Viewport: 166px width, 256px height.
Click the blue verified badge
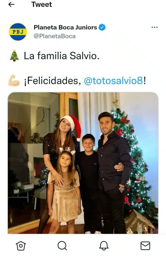click(x=102, y=27)
